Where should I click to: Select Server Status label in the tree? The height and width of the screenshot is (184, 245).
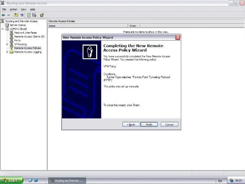[18, 25]
